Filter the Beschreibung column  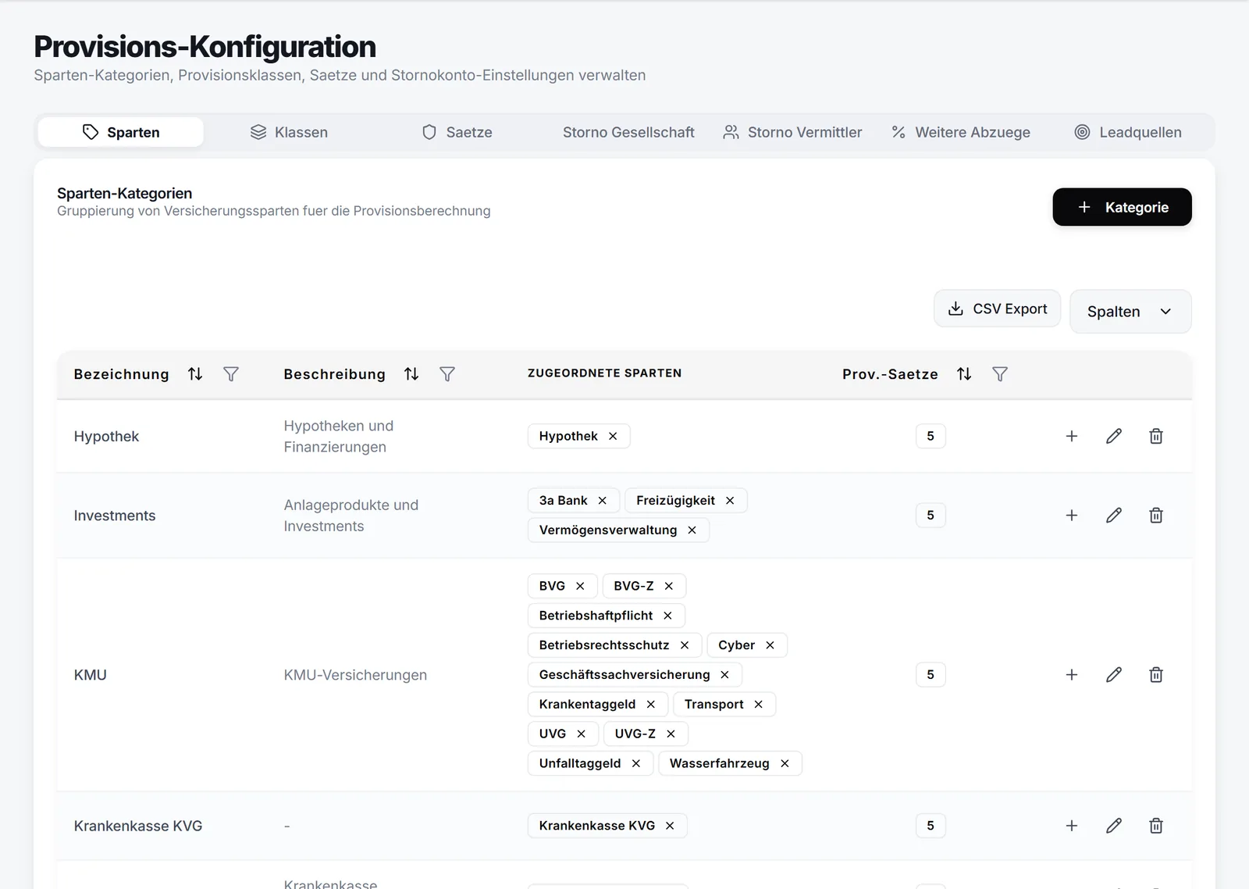(x=447, y=374)
